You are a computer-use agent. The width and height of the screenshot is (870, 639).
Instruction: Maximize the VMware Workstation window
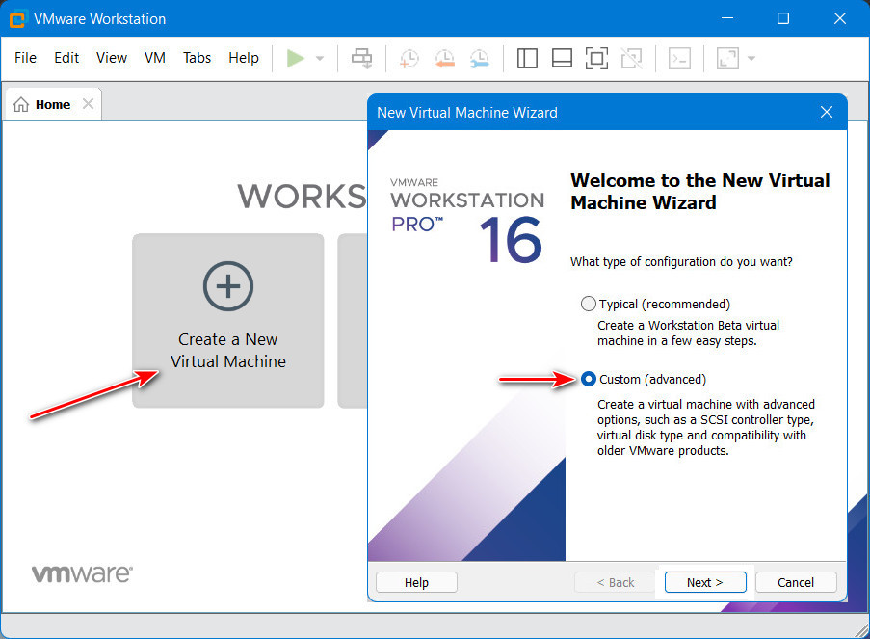(783, 18)
